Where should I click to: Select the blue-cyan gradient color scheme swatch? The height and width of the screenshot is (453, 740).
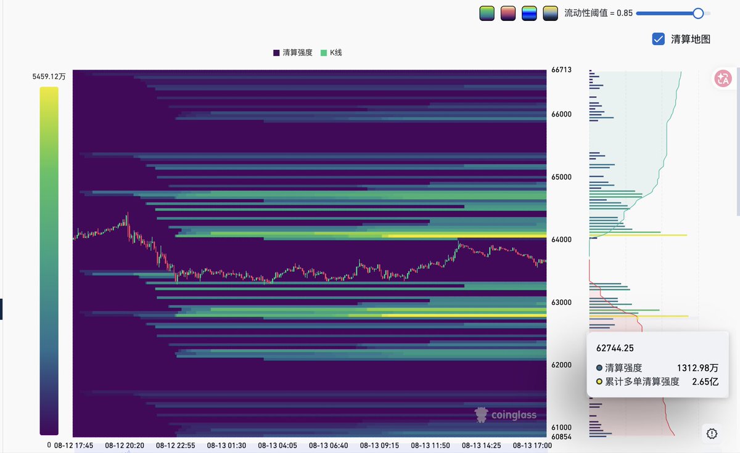tap(529, 14)
